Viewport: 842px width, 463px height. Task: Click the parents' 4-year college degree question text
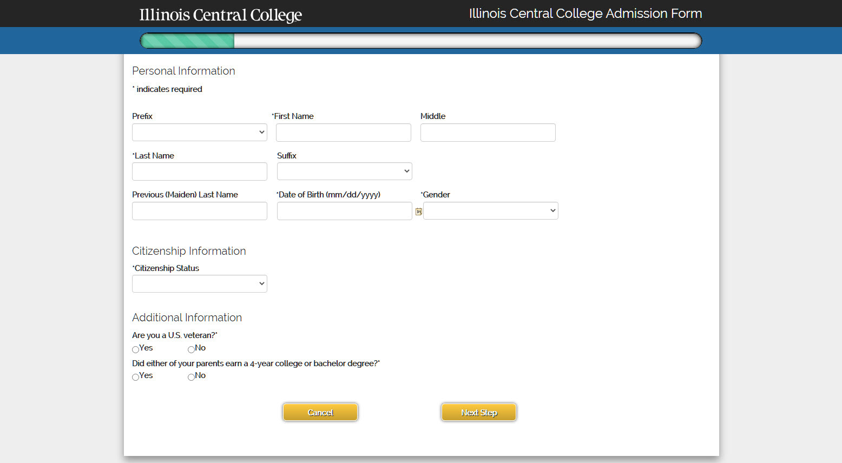tap(256, 363)
